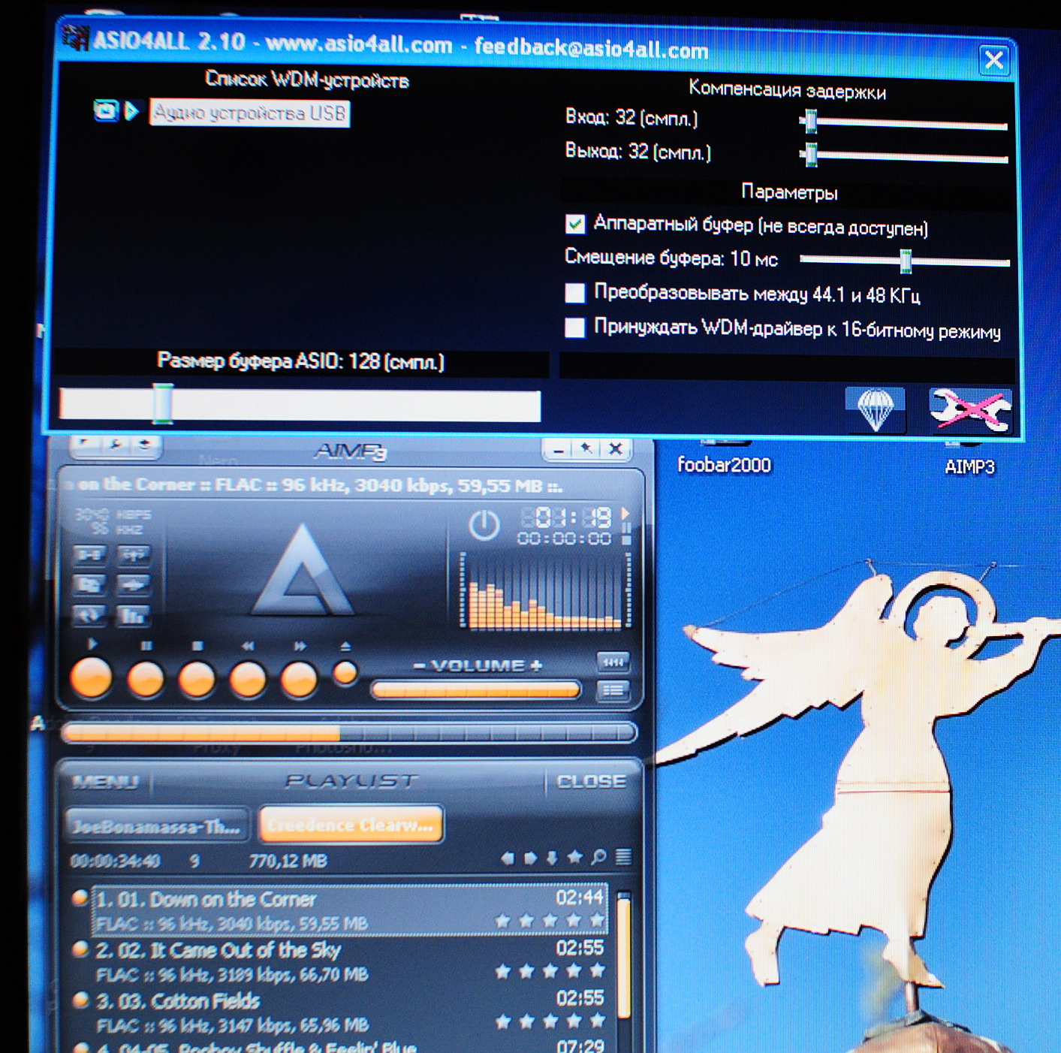The image size is (1061, 1053).
Task: Click the playlist toolbar star favorites icon
Action: point(575,857)
